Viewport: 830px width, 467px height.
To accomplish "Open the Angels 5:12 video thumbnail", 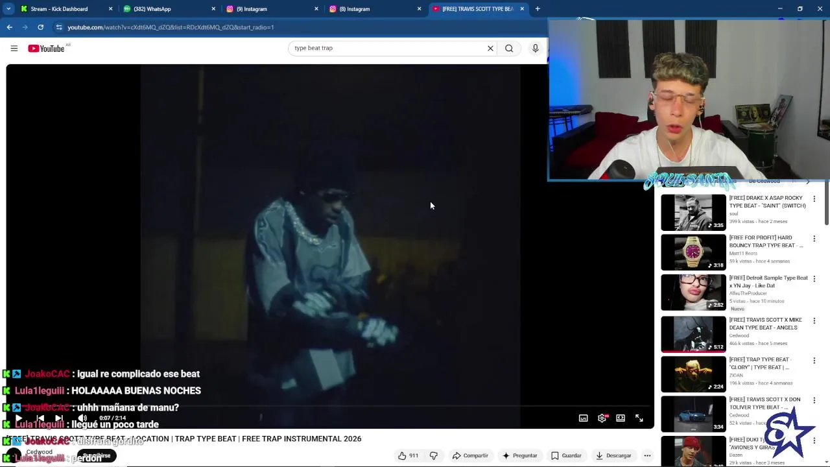I will (693, 334).
